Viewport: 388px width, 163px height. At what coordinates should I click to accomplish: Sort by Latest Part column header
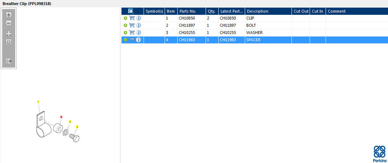coord(232,11)
